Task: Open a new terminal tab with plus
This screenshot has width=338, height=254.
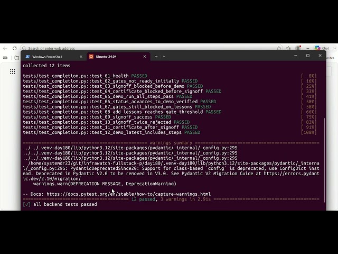Action: click(156, 57)
